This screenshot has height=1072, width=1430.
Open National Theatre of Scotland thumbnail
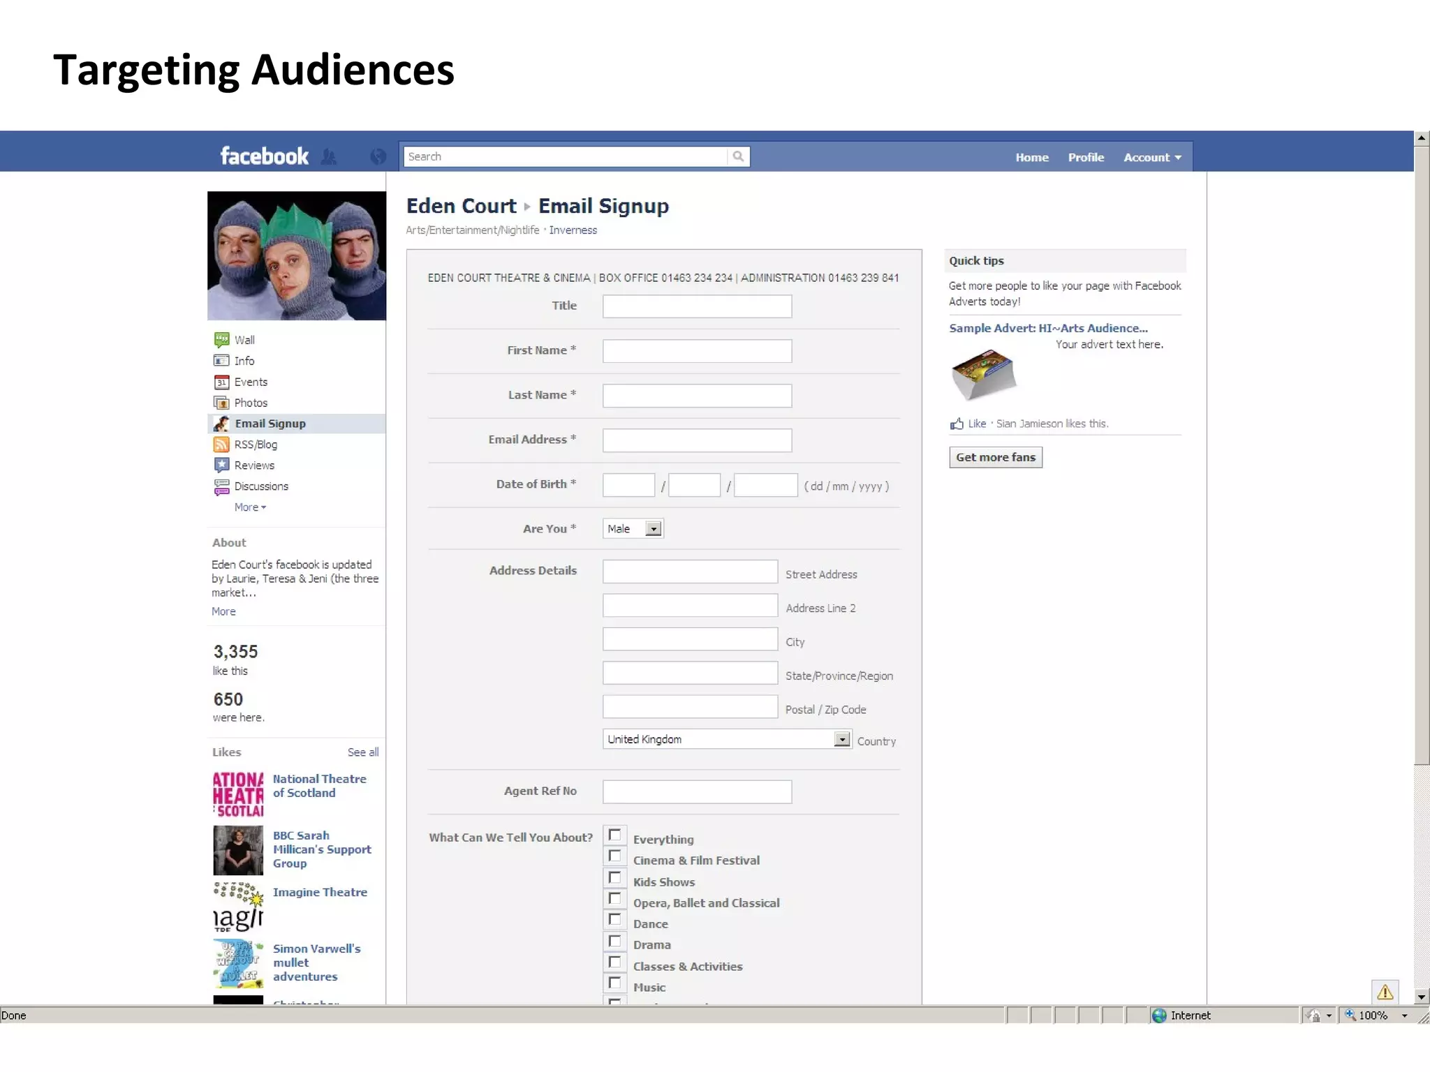click(x=238, y=794)
